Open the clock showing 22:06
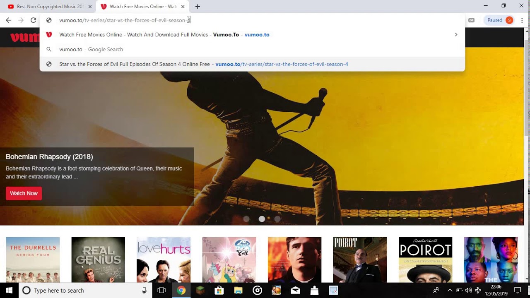Viewport: 530px width, 298px height. coord(496,291)
